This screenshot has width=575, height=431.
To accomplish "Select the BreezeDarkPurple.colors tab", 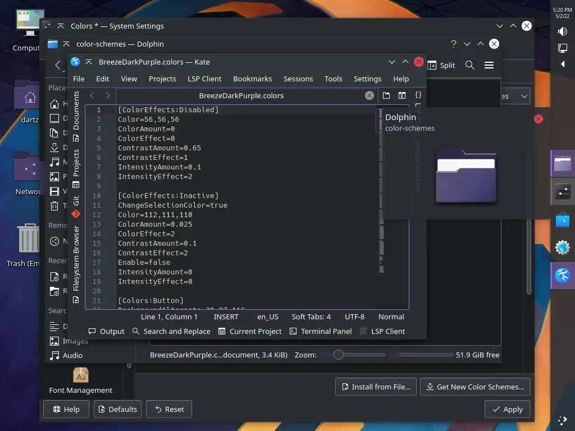I will (241, 95).
